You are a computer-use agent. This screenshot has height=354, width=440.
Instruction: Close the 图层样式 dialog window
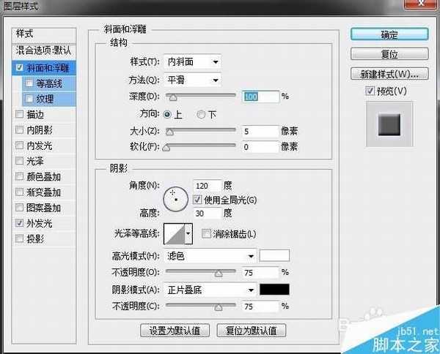pyautogui.click(x=428, y=8)
